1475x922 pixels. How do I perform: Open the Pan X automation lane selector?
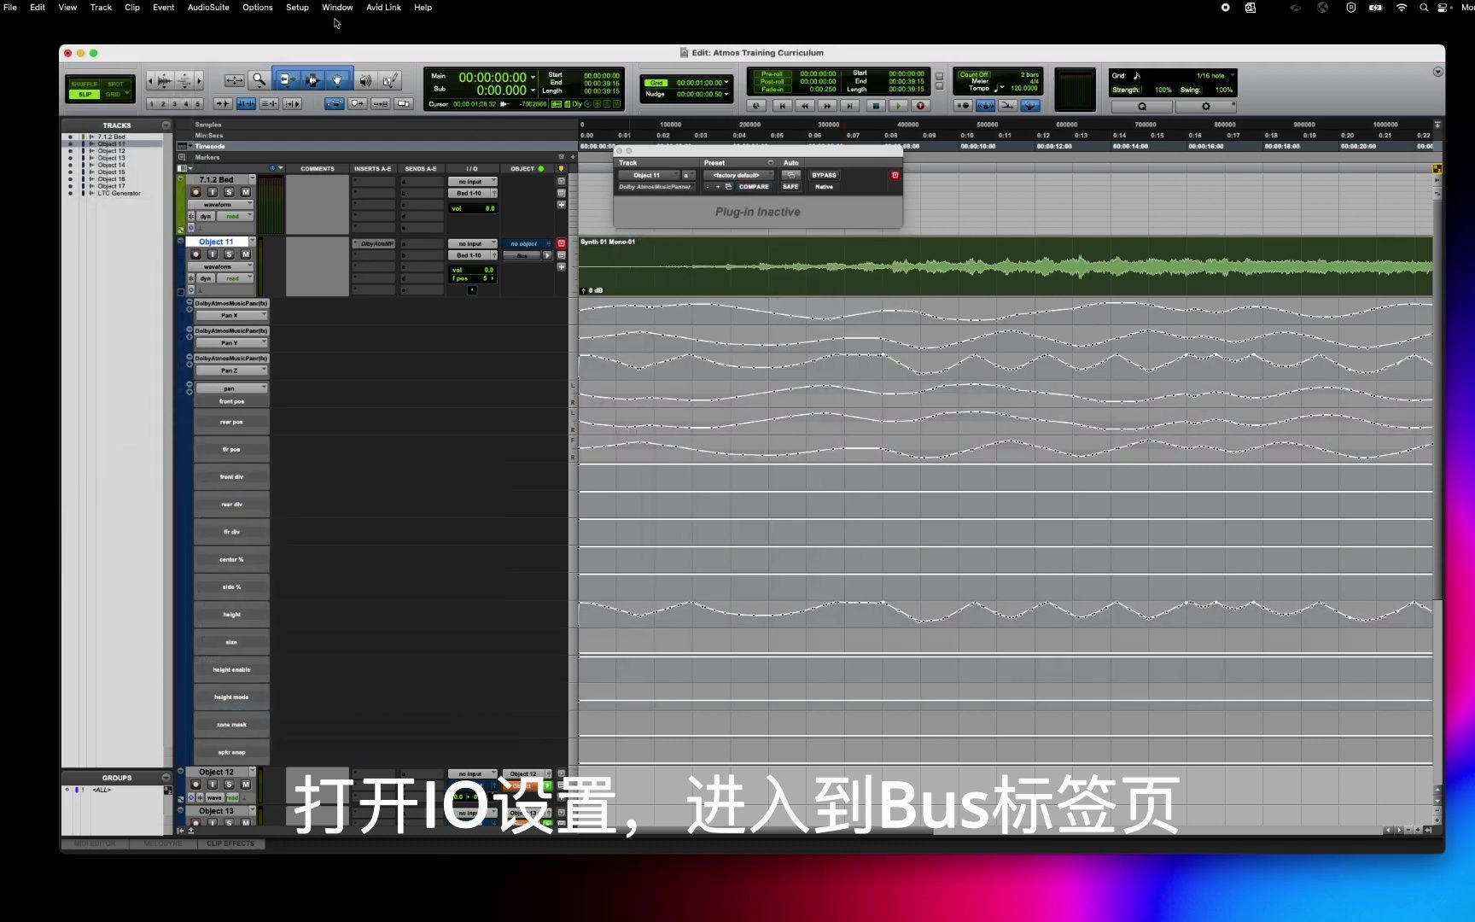231,316
